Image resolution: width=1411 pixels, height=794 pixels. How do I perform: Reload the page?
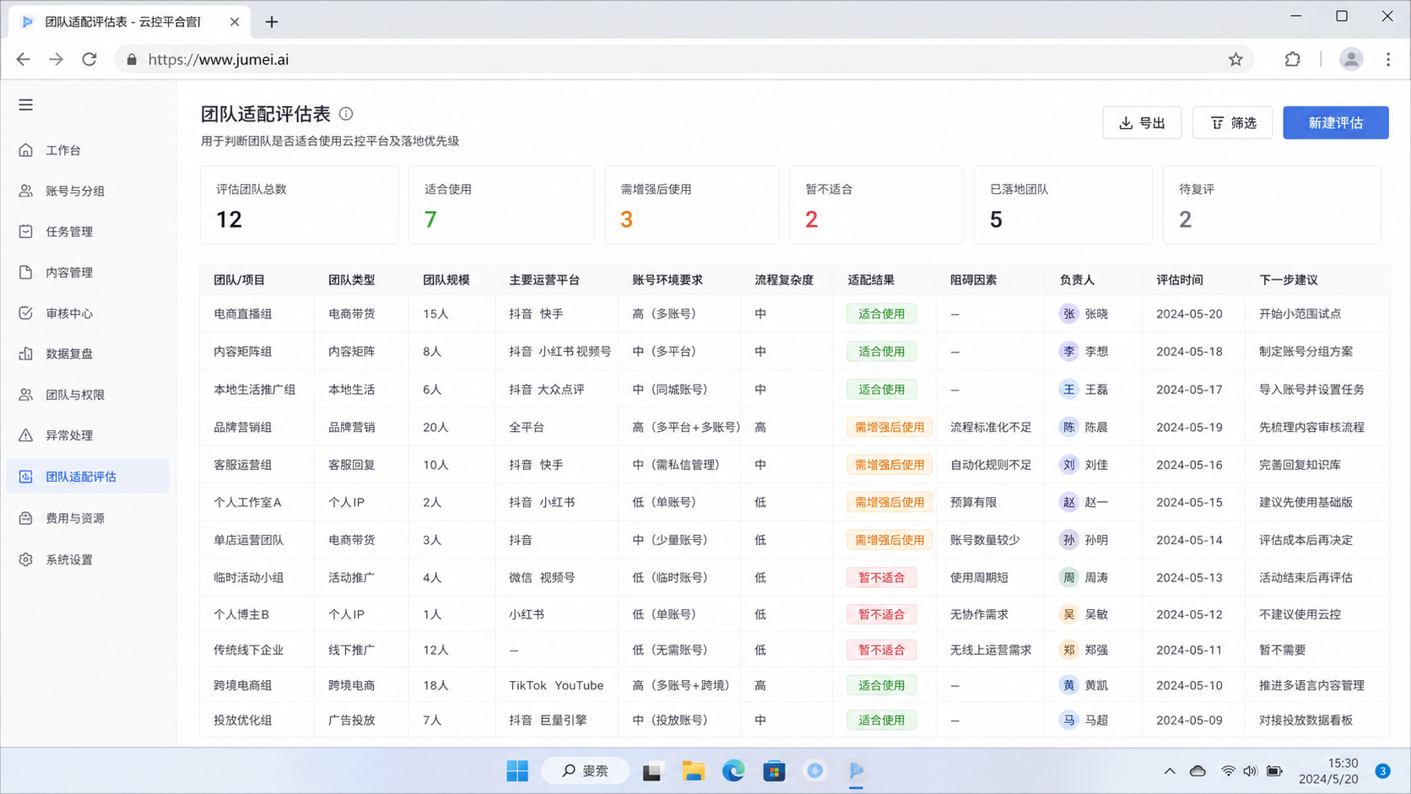[x=89, y=59]
